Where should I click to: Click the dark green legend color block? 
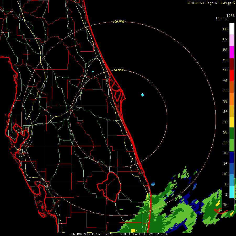[232, 133]
